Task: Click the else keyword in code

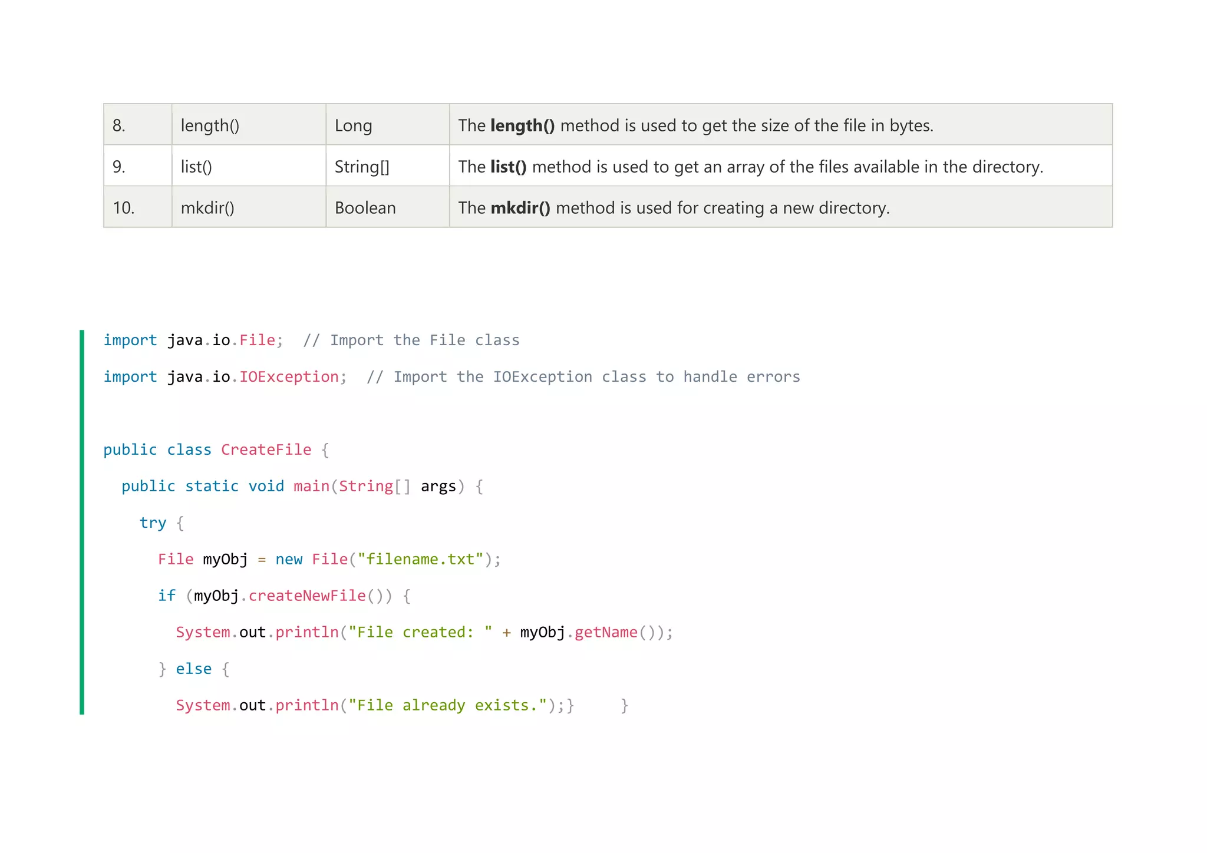Action: [x=193, y=669]
